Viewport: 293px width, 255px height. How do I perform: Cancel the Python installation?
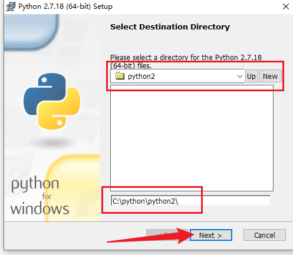(265, 235)
